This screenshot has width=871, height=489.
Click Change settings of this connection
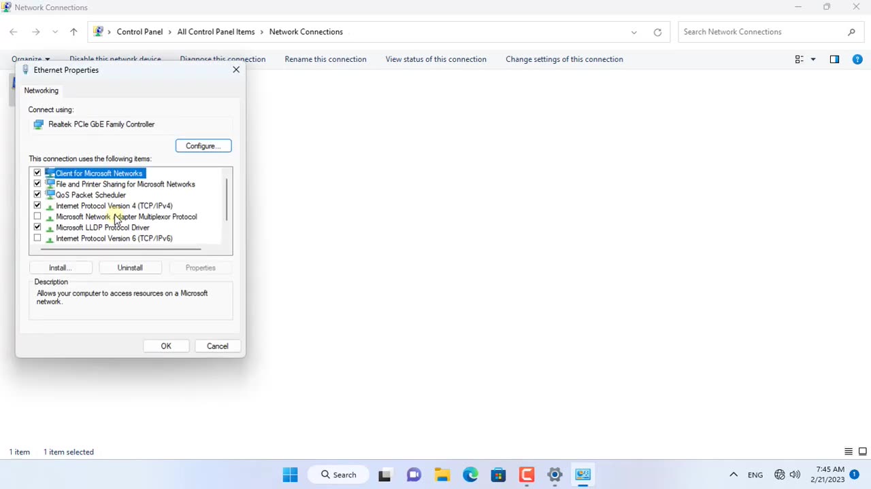[x=564, y=59]
